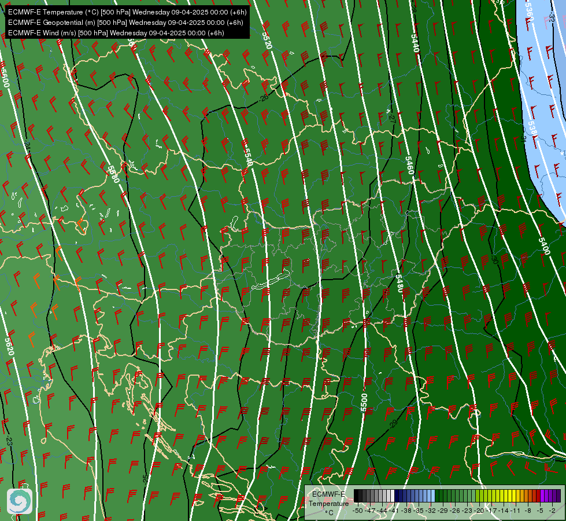Click the 5620 geopotential contour label
Screen dimensions: 566x521
pyautogui.click(x=10, y=346)
